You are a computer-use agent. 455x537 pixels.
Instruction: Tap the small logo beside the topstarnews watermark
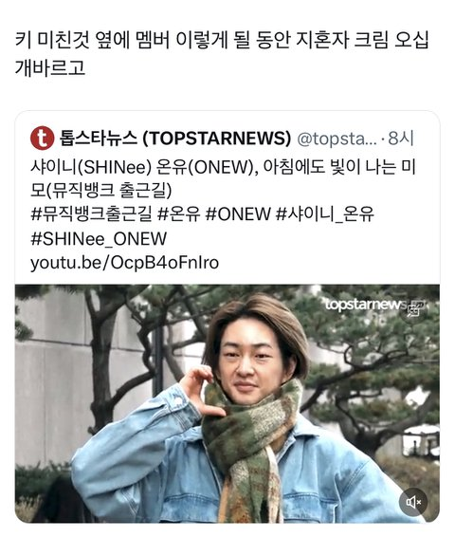pyautogui.click(x=414, y=308)
